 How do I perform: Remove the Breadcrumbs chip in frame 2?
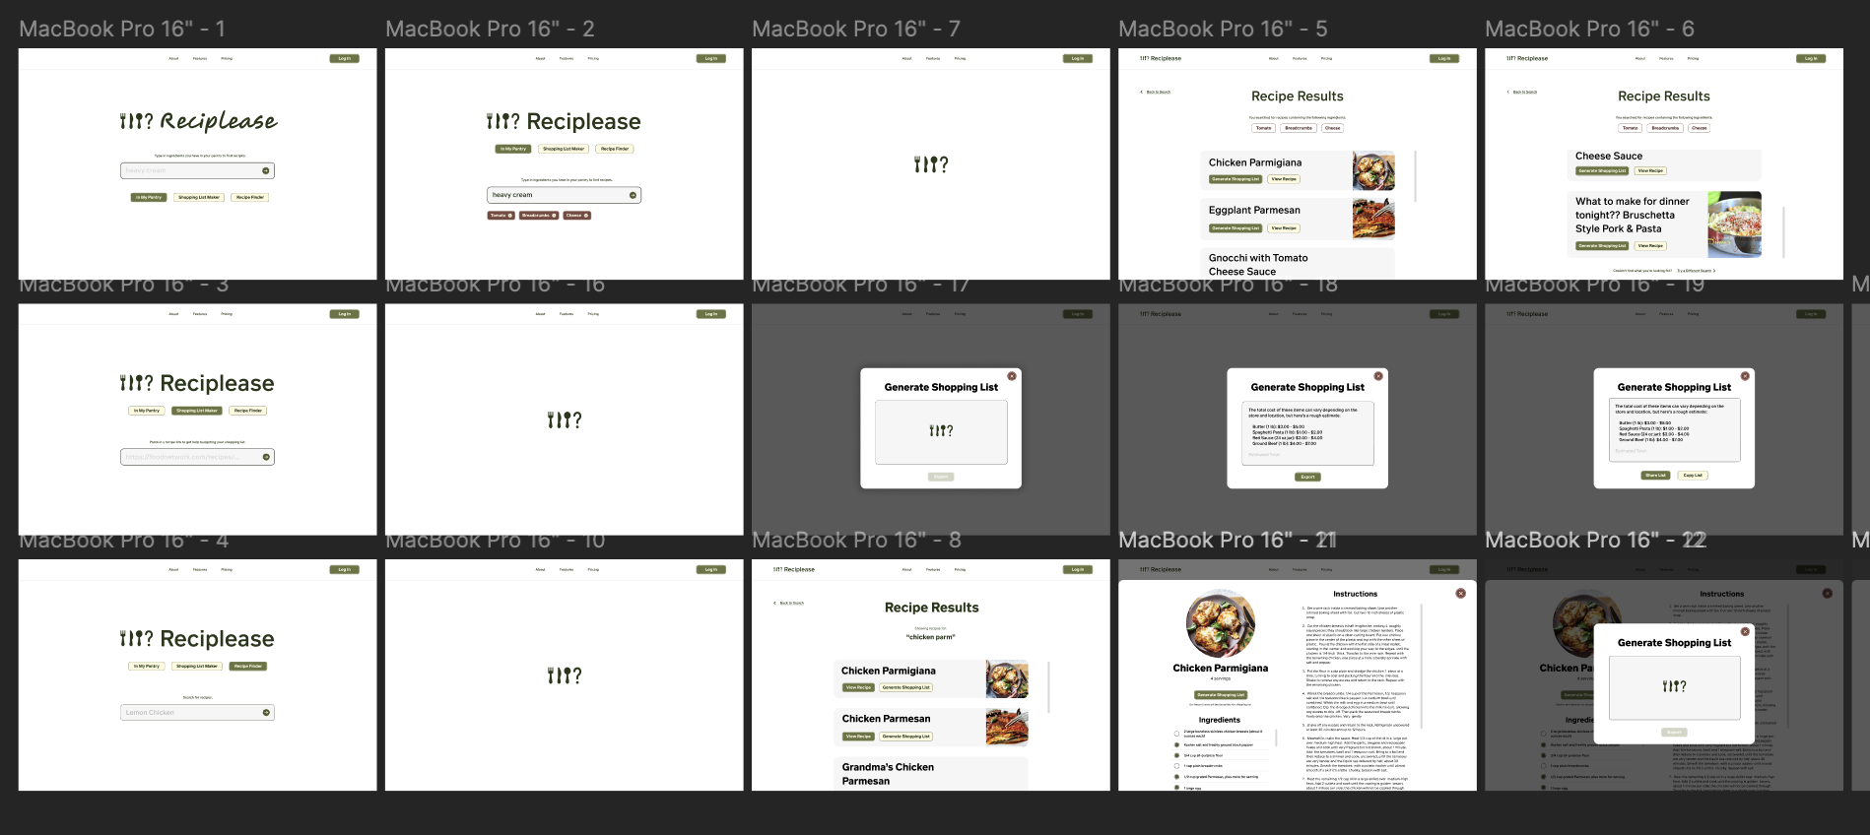pyautogui.click(x=554, y=215)
